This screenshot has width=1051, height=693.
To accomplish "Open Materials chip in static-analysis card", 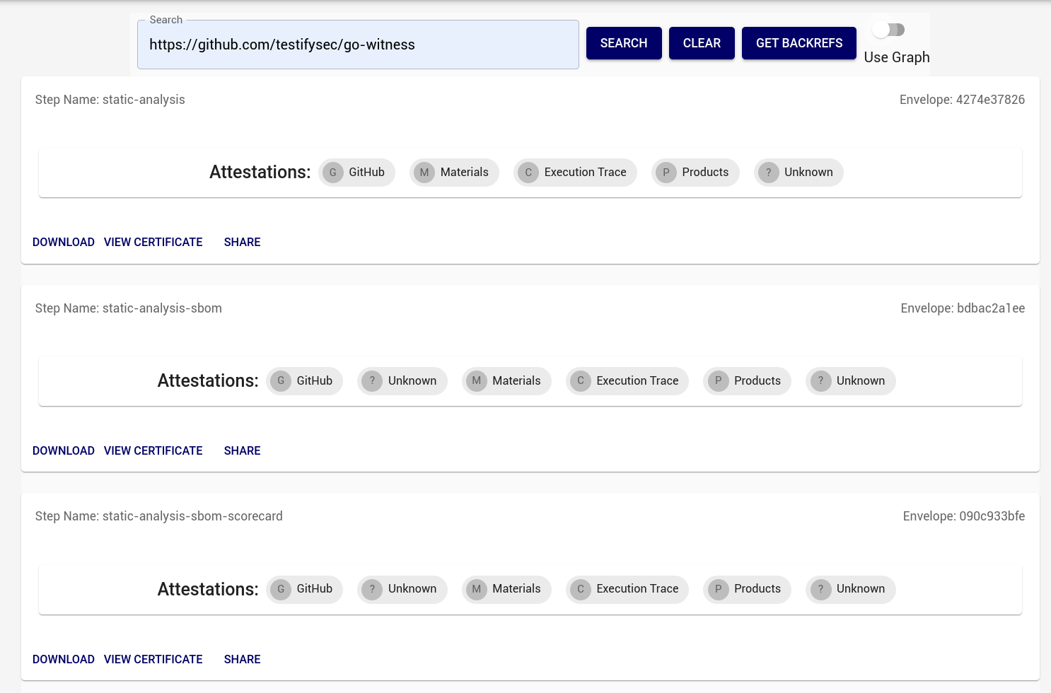I will (x=454, y=173).
